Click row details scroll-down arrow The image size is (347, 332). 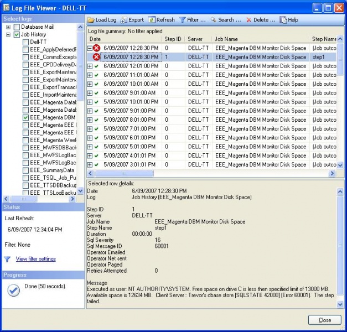340,305
